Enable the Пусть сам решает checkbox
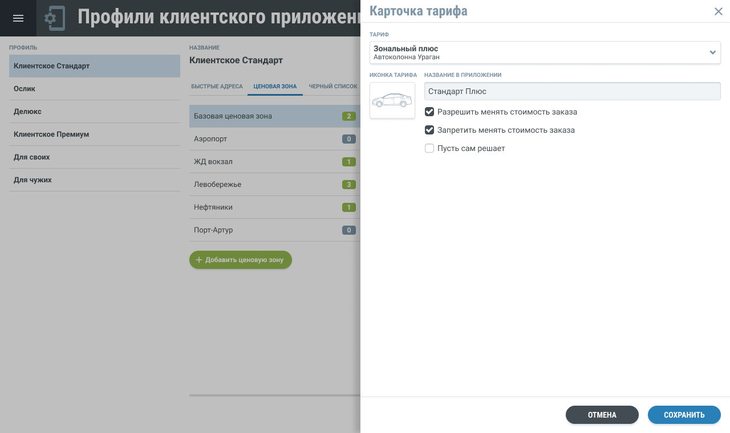Screen dimensions: 730x433 [x=429, y=148]
